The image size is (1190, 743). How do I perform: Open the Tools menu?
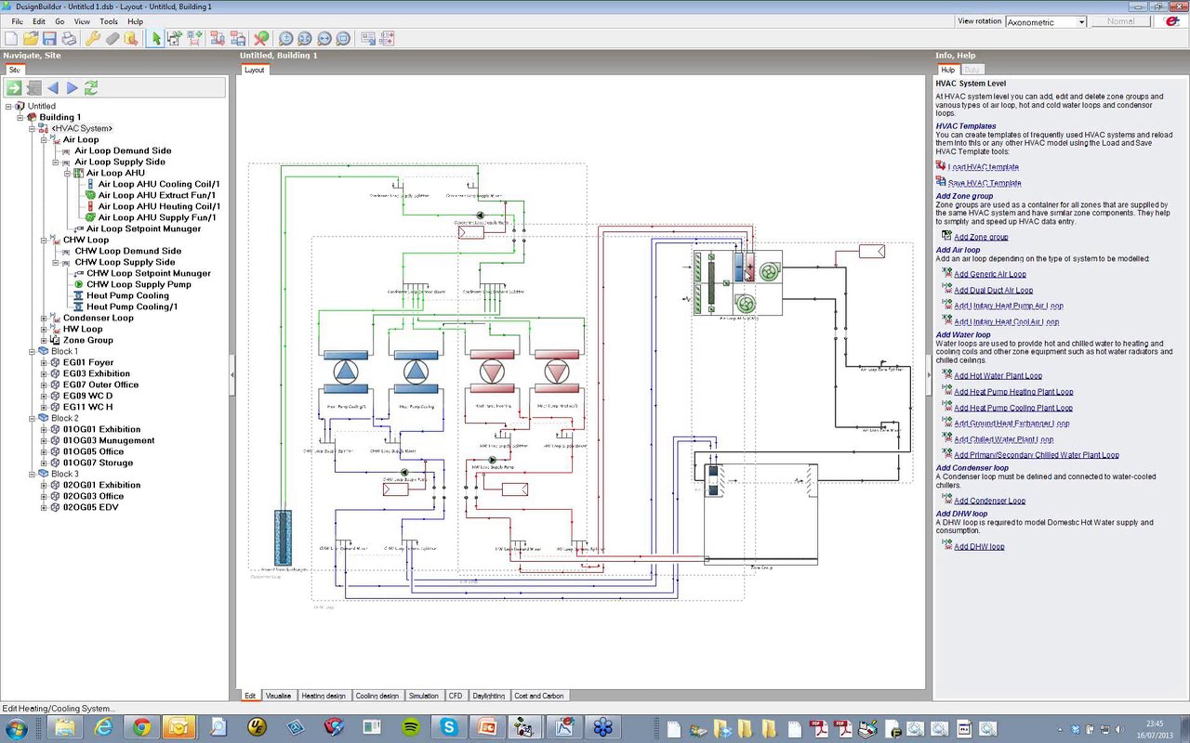tap(108, 21)
